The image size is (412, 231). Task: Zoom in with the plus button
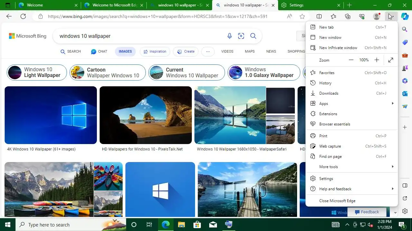377,60
